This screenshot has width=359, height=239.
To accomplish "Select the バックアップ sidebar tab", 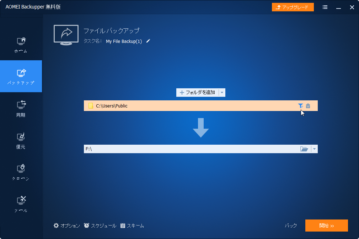I will 21,76.
